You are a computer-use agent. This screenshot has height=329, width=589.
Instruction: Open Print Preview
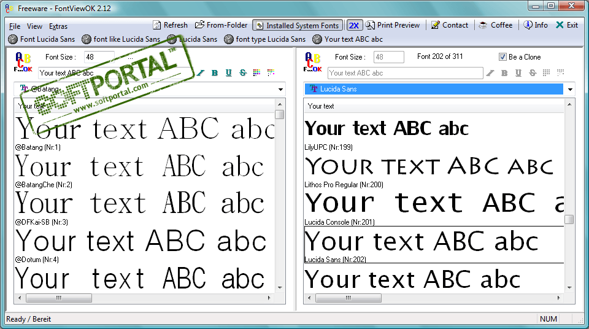click(x=393, y=25)
